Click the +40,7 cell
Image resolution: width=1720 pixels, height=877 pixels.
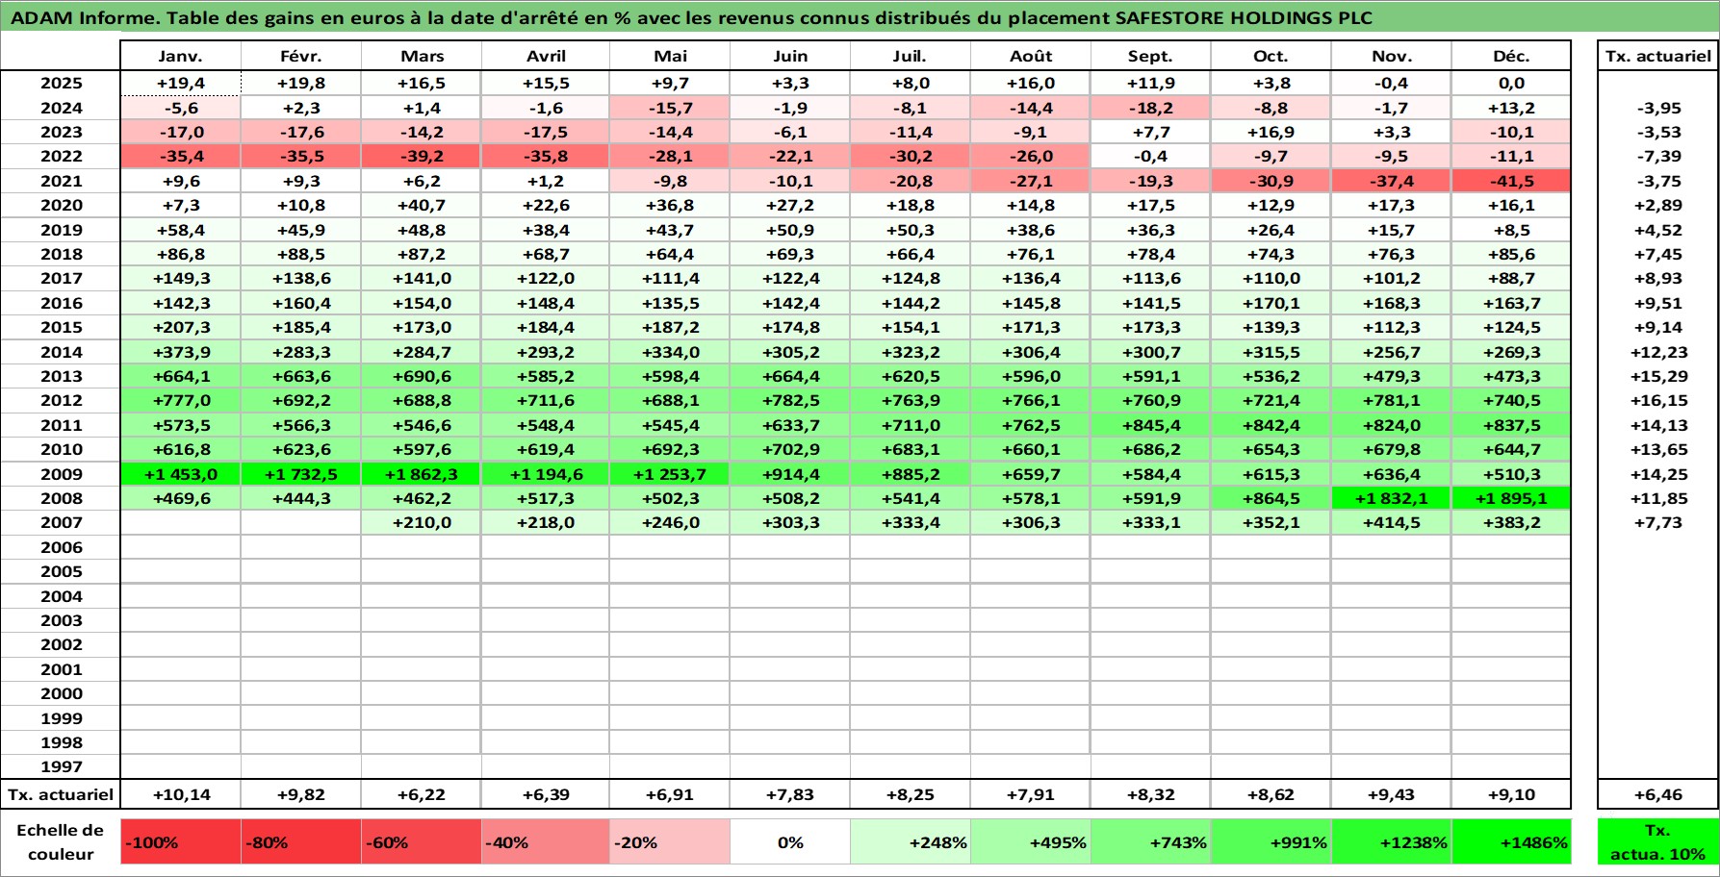point(421,206)
